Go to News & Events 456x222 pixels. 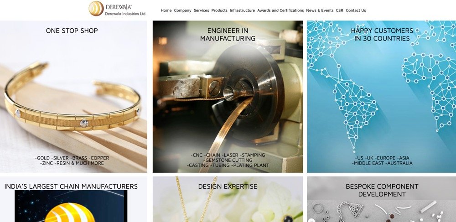coord(320,10)
